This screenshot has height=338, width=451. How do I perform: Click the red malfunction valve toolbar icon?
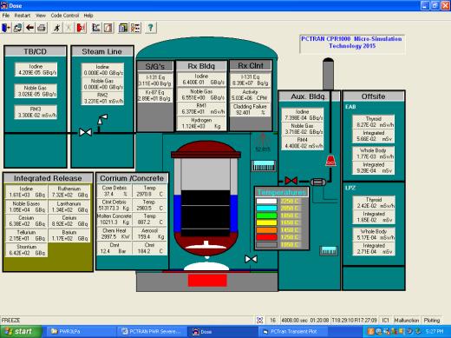pos(82,28)
